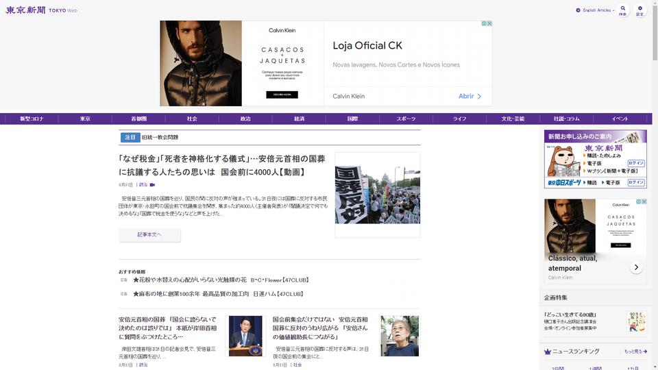Click the raccoon mascot reading a newspaper
This screenshot has height=370, width=658.
[563, 162]
